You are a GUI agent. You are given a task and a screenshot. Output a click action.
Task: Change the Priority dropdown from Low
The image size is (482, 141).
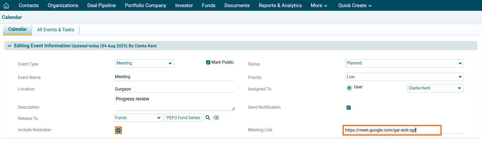[404, 77]
